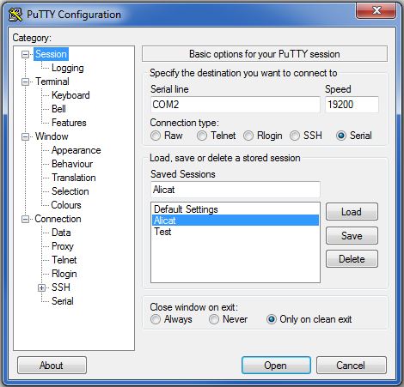Open the Data settings category

[61, 233]
